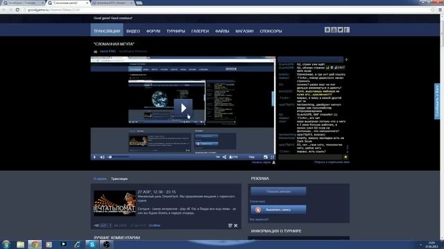Open the ГАЛЕРЕИ navigation item
The height and width of the screenshot is (249, 444).
click(200, 31)
